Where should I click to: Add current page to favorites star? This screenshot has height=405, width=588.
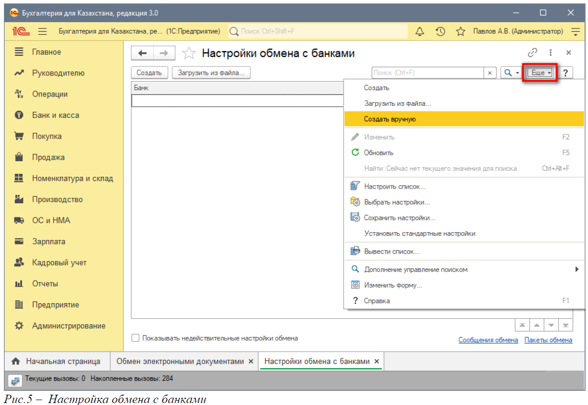pyautogui.click(x=189, y=53)
